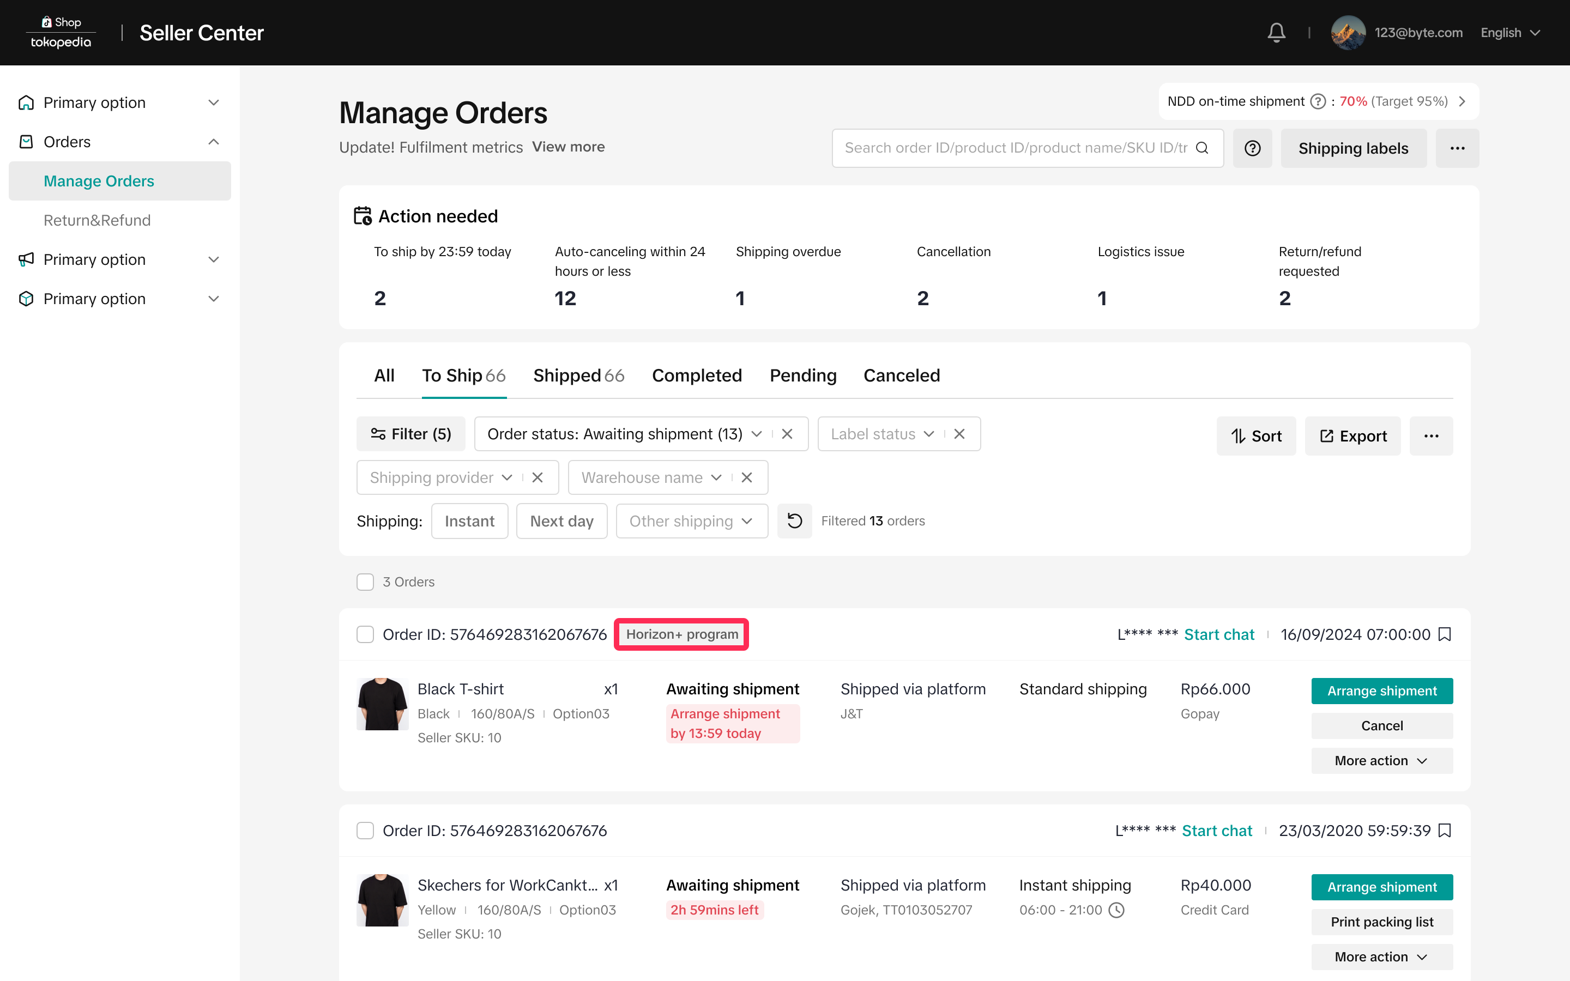Open the notification bell icon
The height and width of the screenshot is (981, 1570).
click(1276, 33)
